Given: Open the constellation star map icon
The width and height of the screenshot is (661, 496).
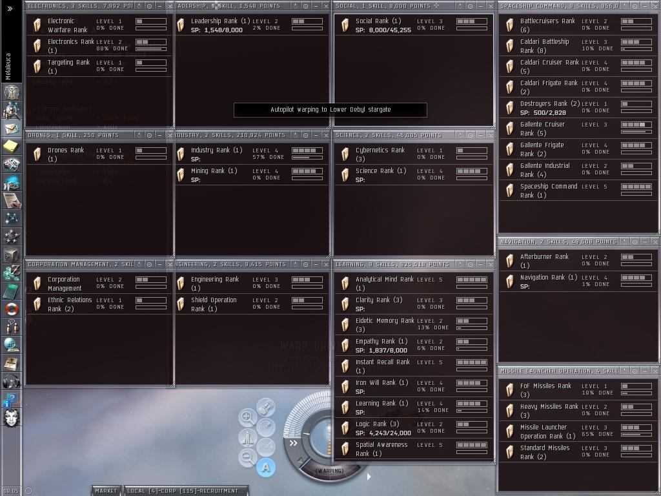Looking at the screenshot, I should pos(12,218).
